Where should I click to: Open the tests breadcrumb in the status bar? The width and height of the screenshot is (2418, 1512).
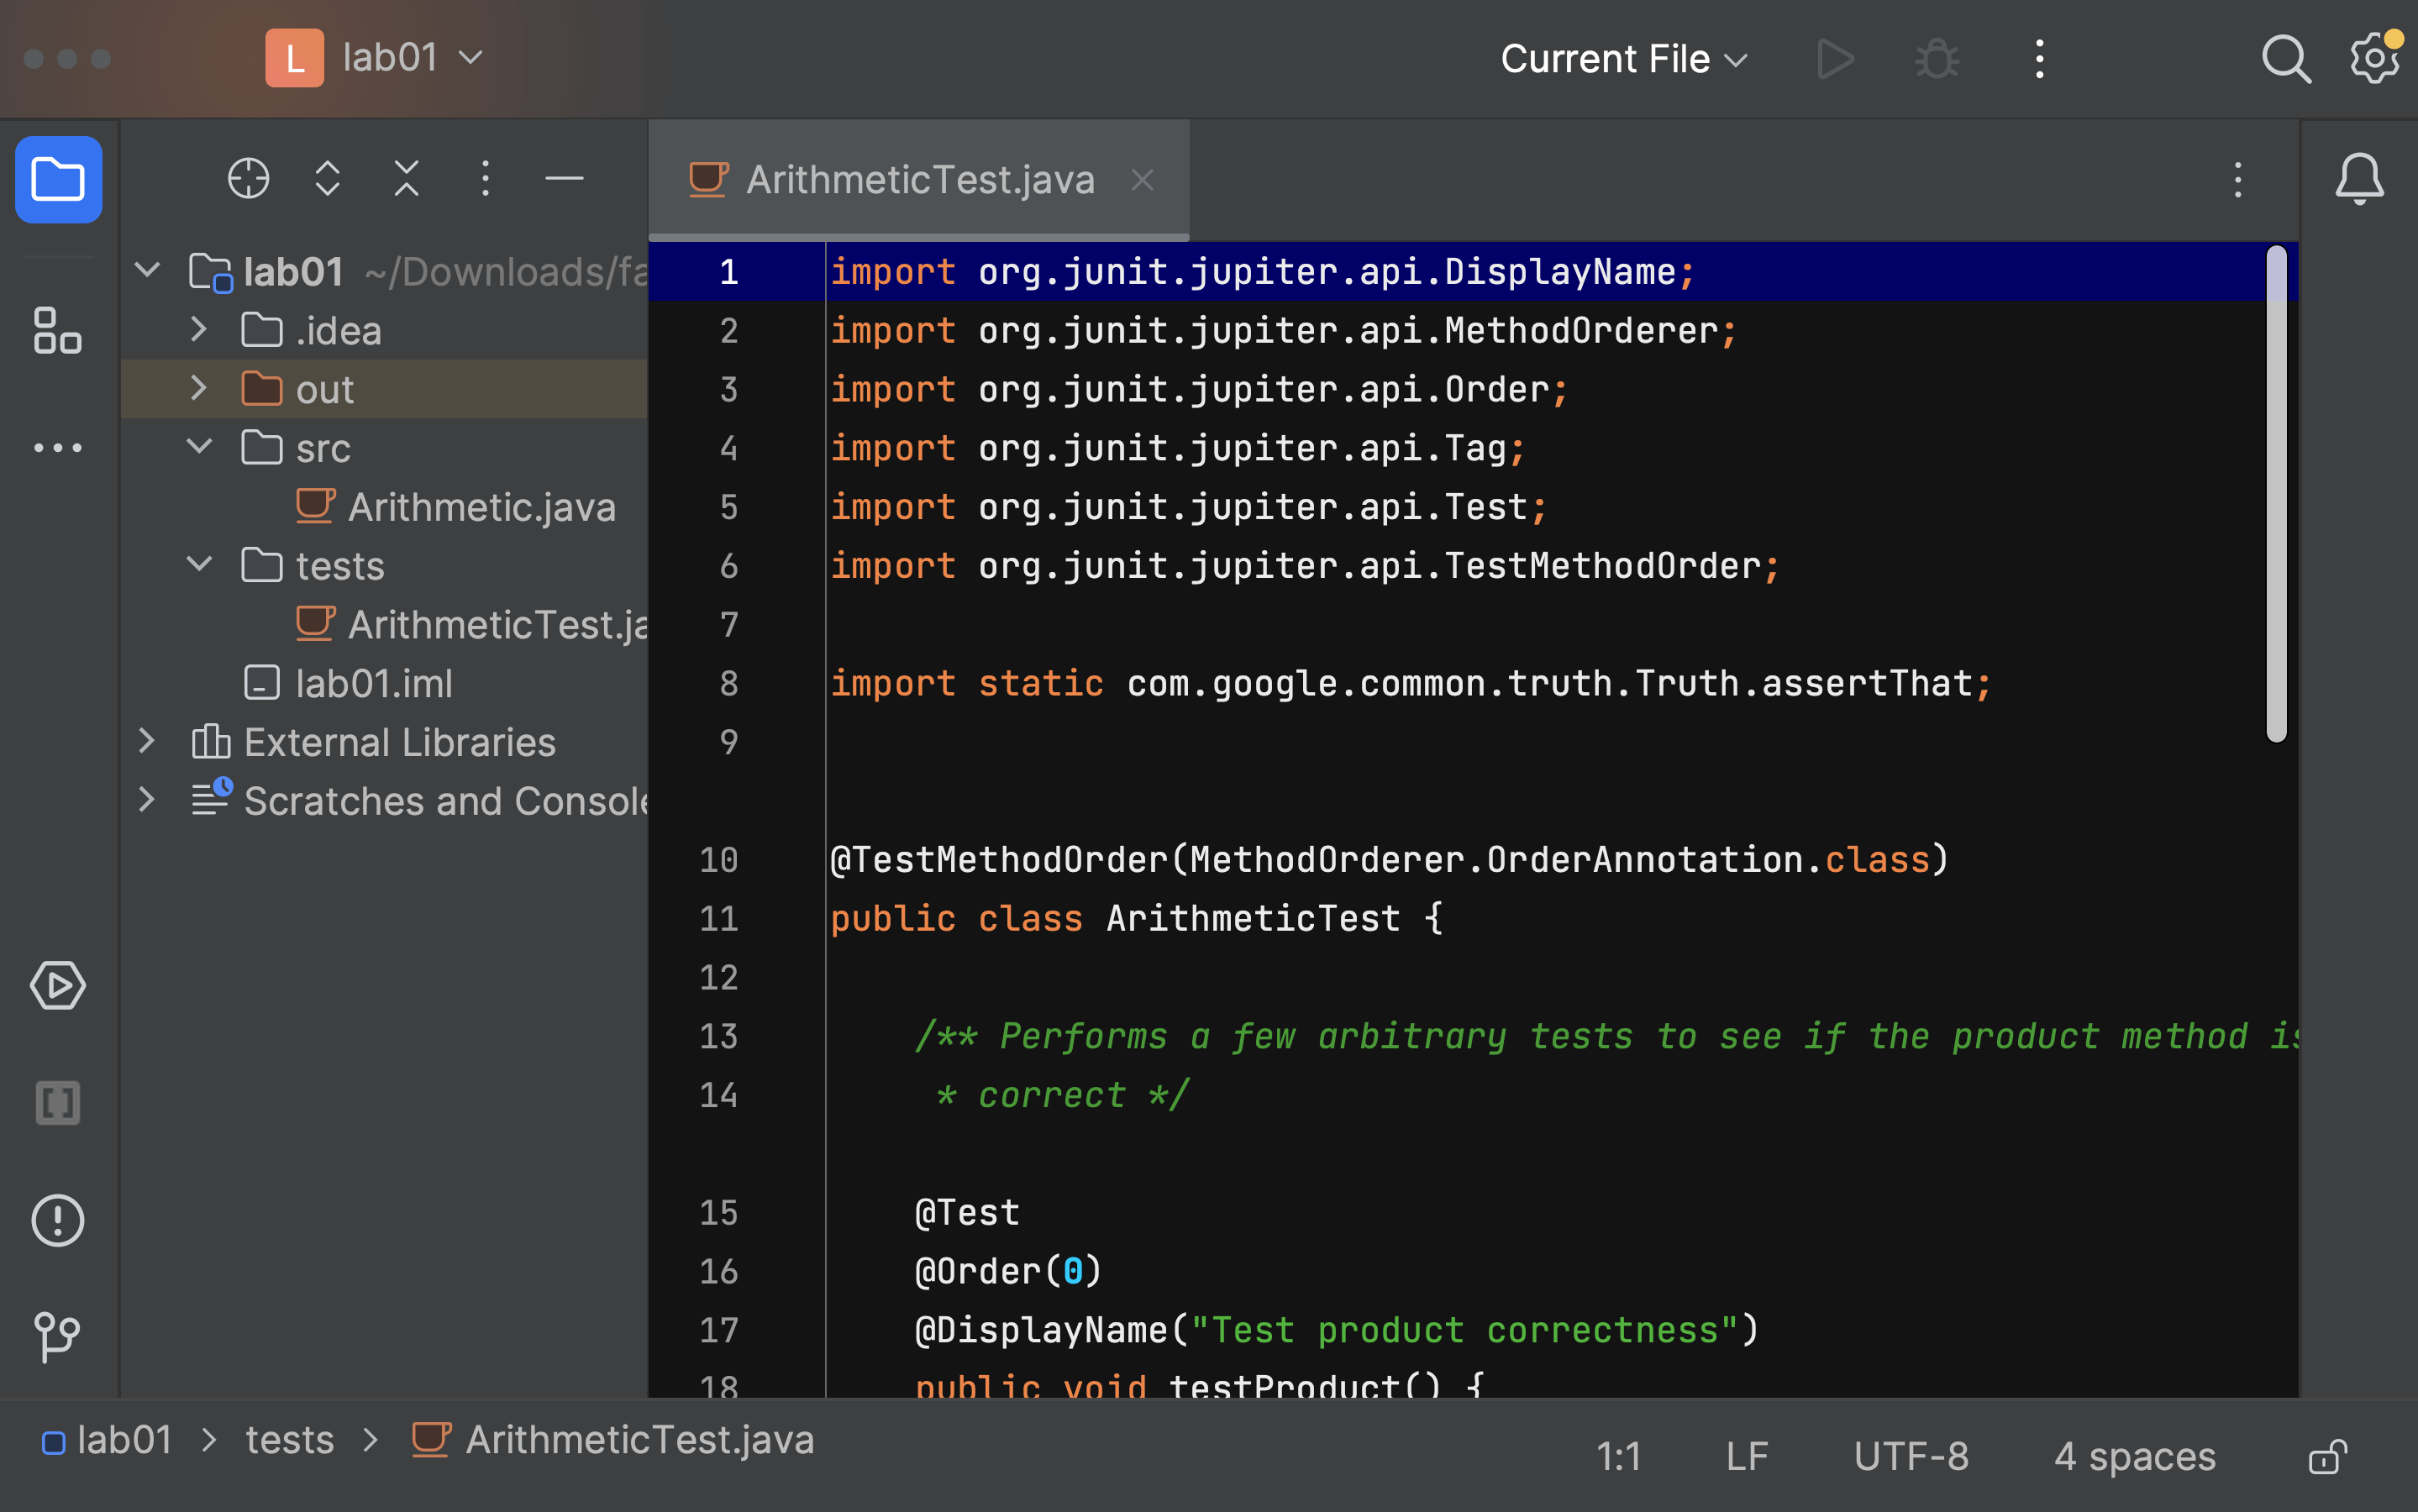click(x=289, y=1439)
